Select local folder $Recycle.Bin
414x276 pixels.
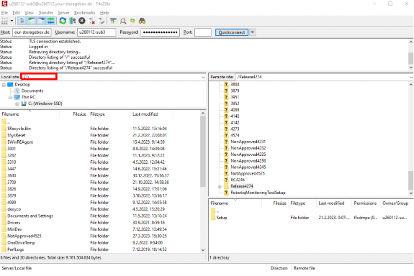(x=19, y=129)
